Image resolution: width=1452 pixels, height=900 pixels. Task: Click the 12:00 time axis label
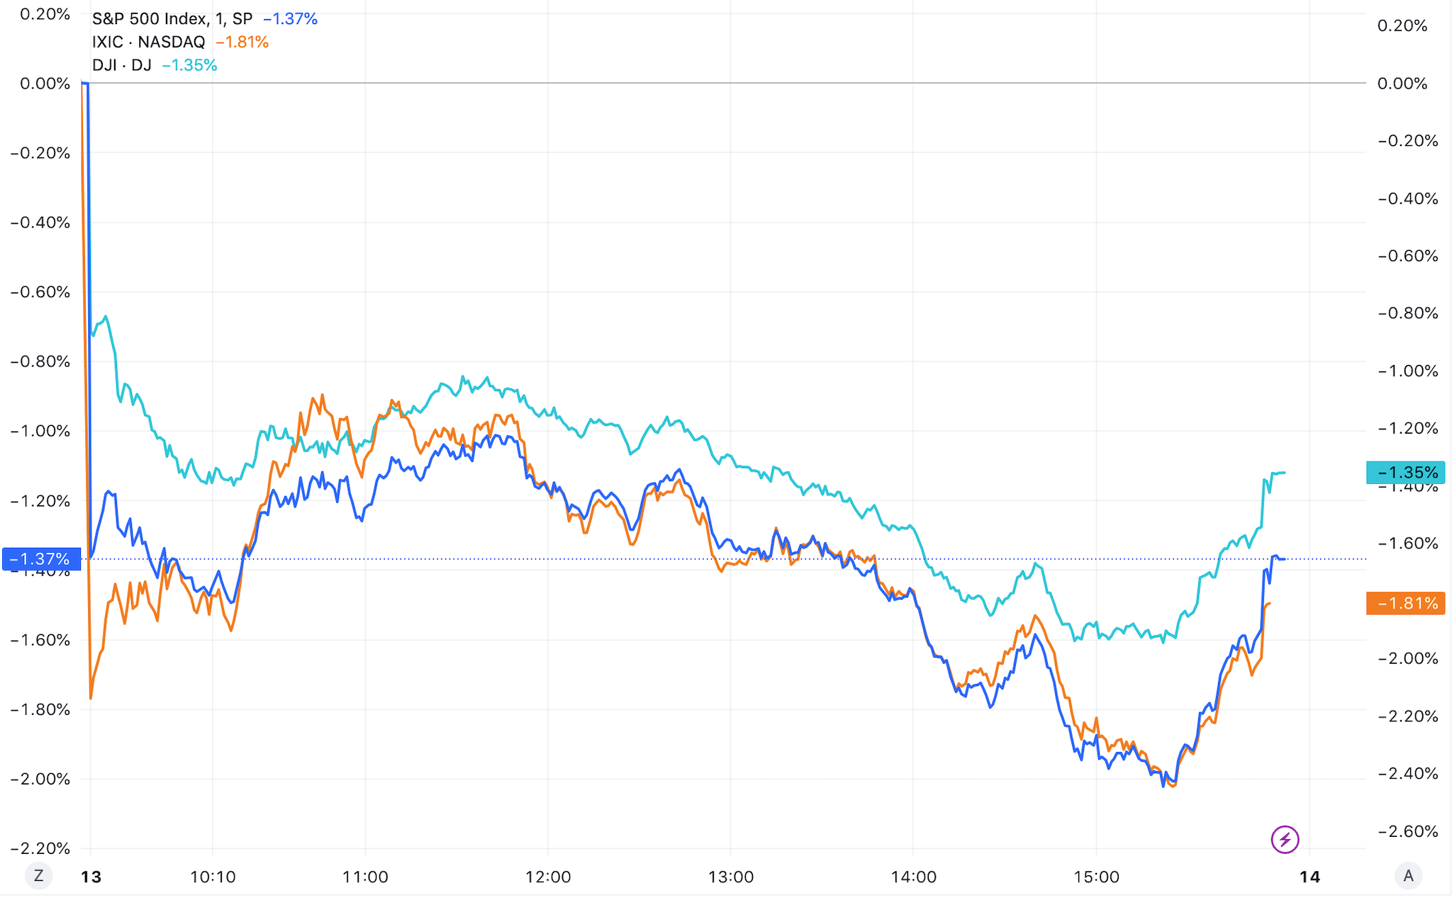coord(548,877)
